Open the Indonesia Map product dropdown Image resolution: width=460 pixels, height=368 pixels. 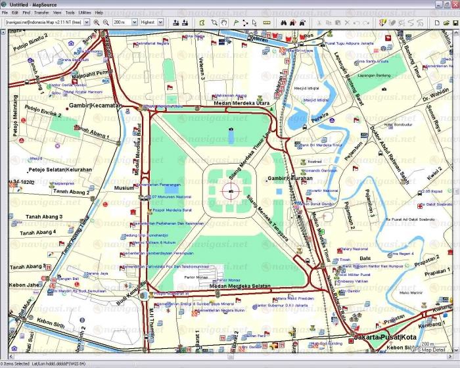click(87, 22)
